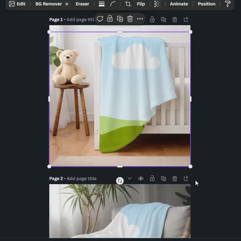Delete Page 2

click(x=175, y=179)
